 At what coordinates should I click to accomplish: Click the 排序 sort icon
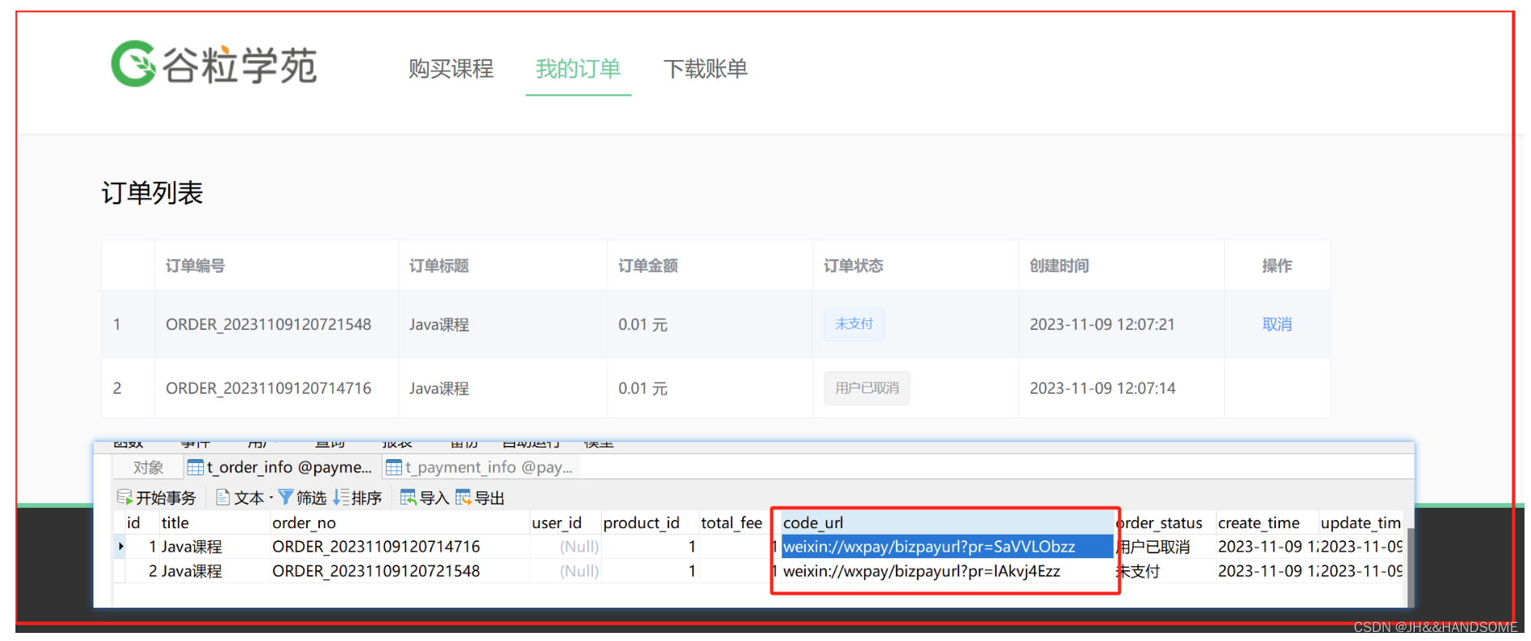341,497
